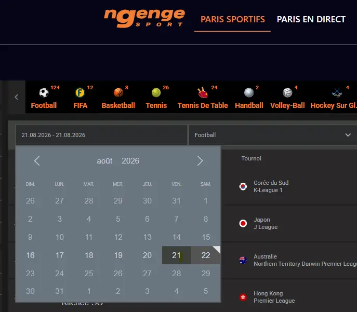The image size is (357, 312).
Task: Click the Hong Kong flag icon
Action: (x=243, y=297)
